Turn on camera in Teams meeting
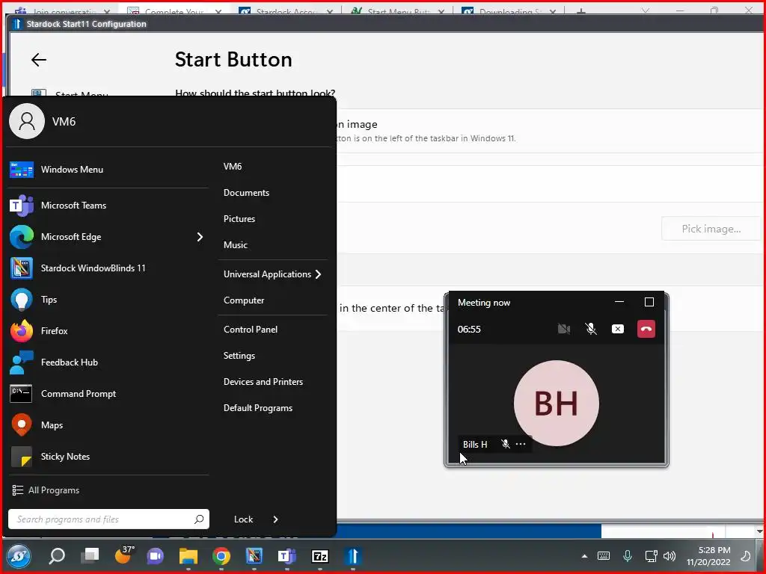This screenshot has height=574, width=766. click(564, 329)
